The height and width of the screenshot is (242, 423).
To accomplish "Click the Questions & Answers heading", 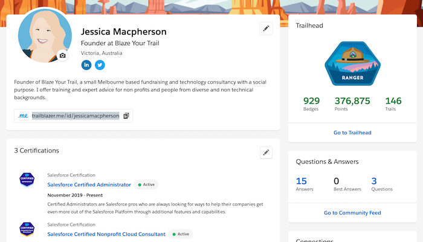I will [327, 162].
